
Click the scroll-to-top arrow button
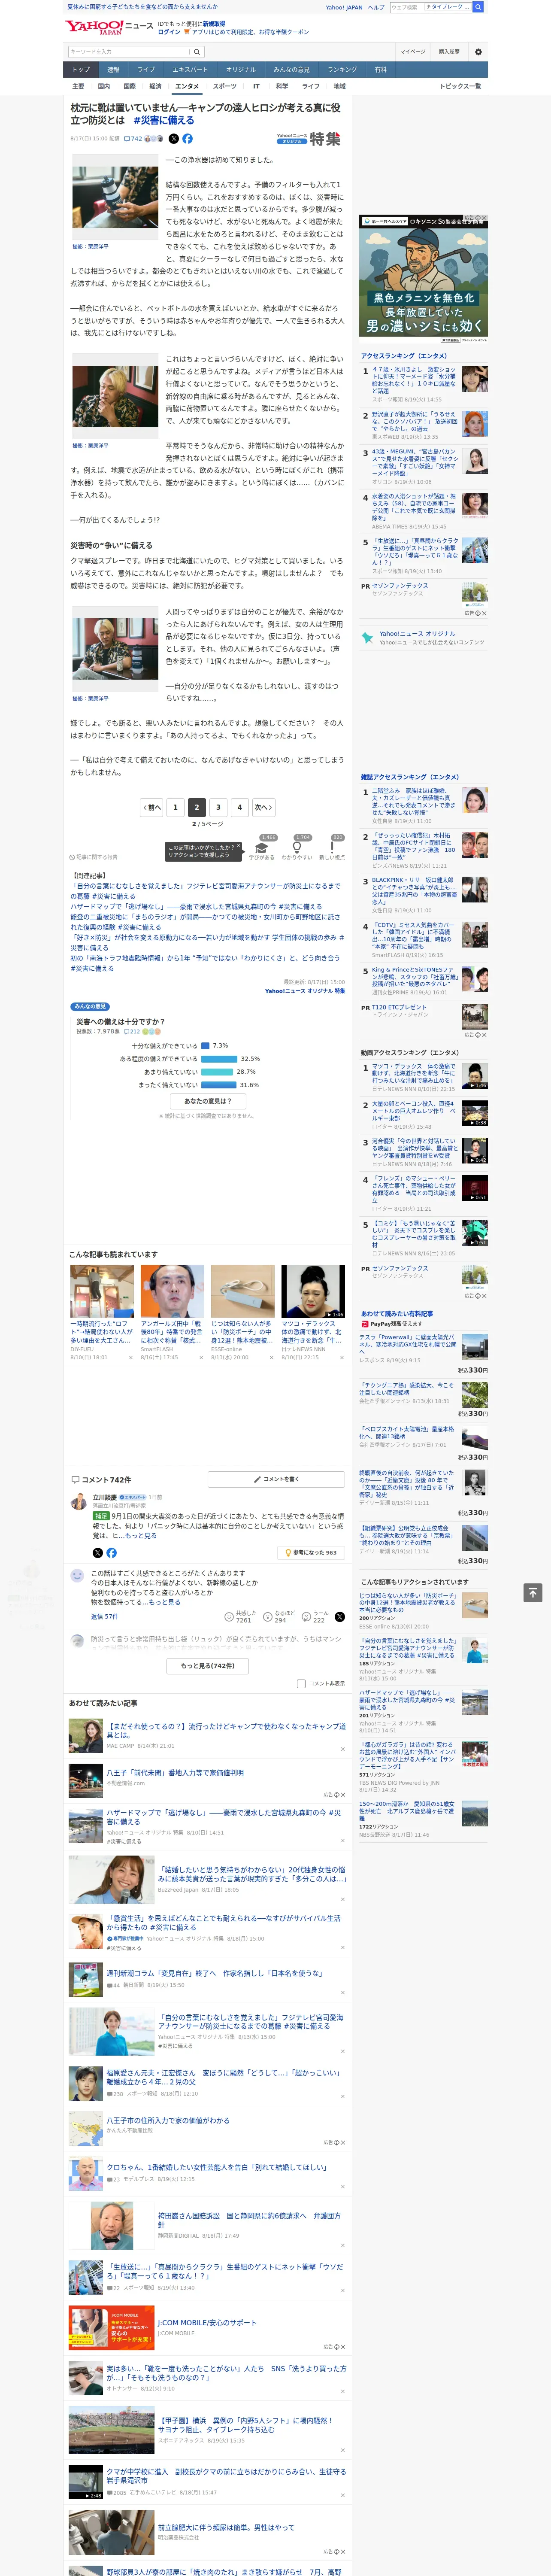[x=532, y=1592]
